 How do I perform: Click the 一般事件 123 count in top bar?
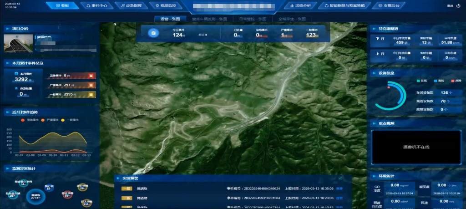311,35
